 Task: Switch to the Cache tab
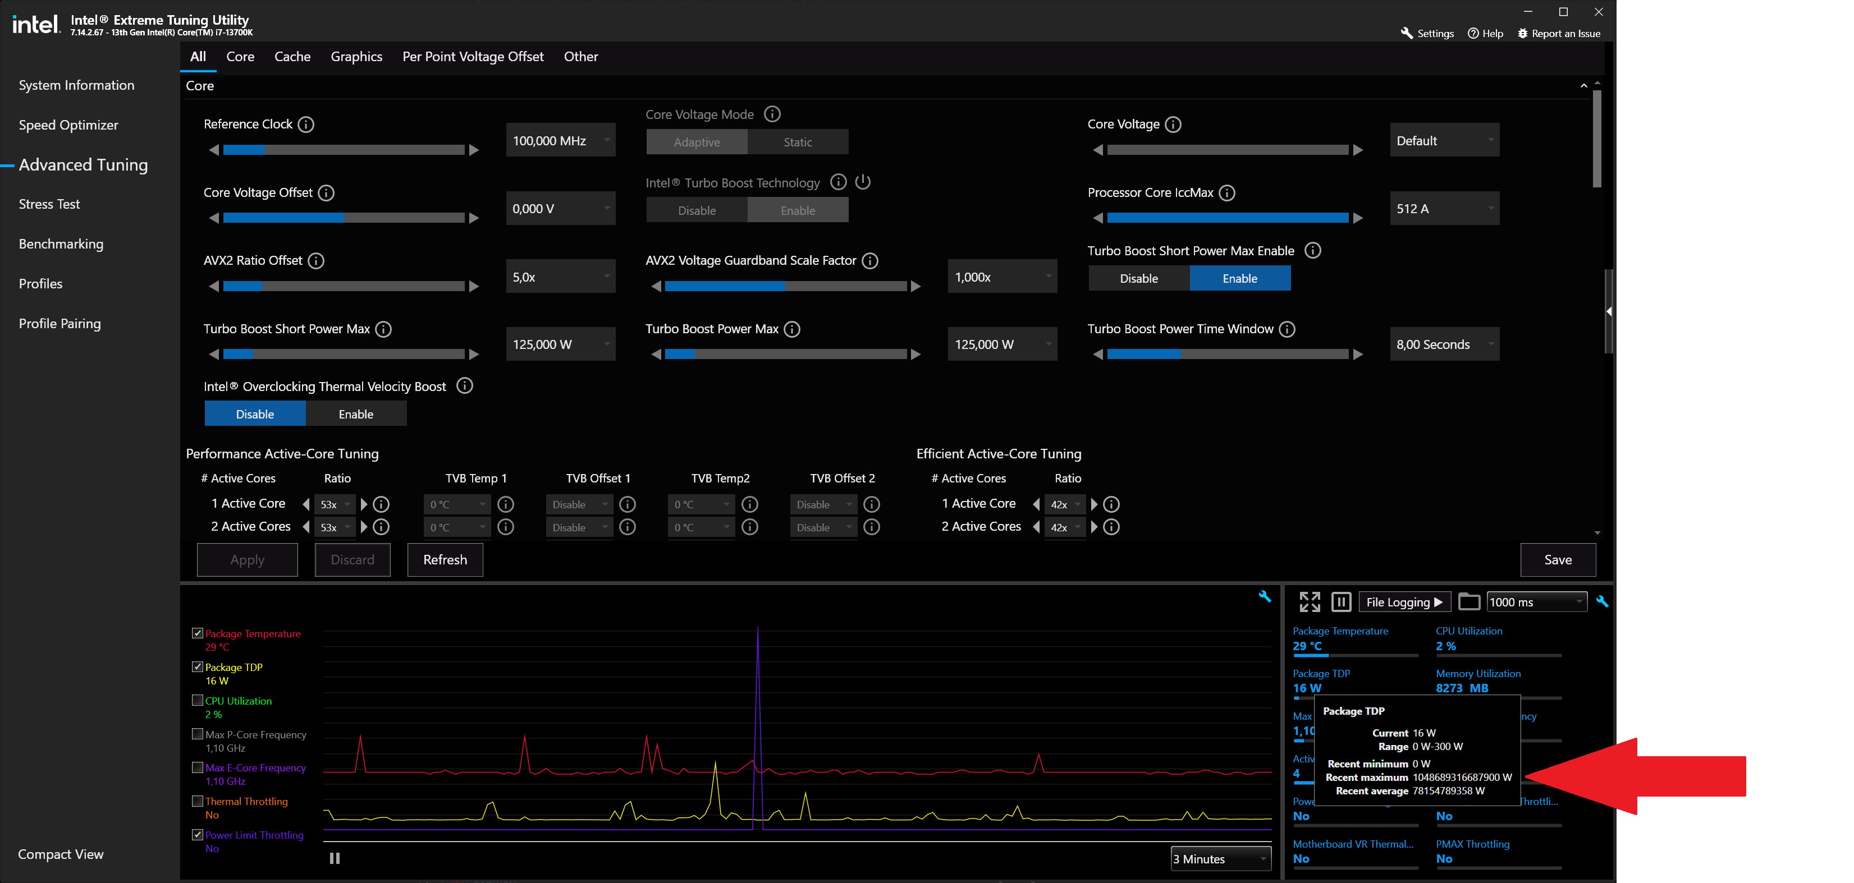tap(292, 56)
